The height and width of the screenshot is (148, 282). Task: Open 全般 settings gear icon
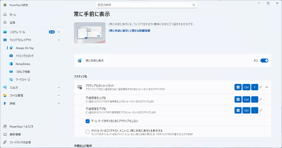tap(5, 23)
